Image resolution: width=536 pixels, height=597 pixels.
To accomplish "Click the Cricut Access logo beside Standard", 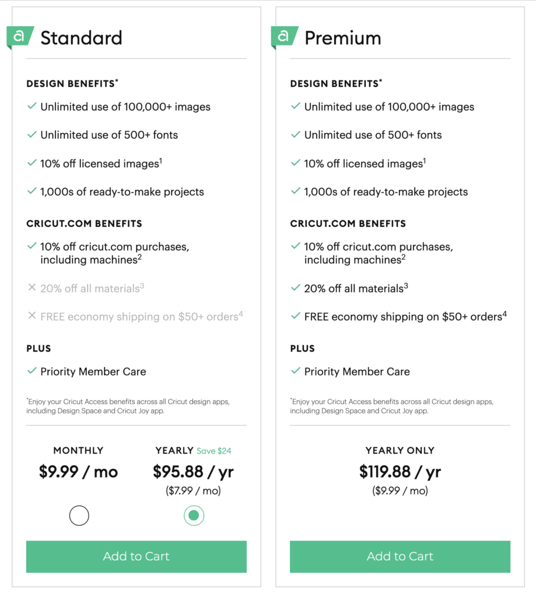I will pos(20,37).
